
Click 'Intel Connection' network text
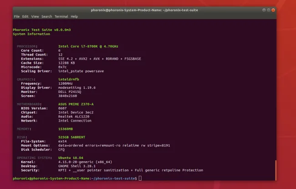75,121
